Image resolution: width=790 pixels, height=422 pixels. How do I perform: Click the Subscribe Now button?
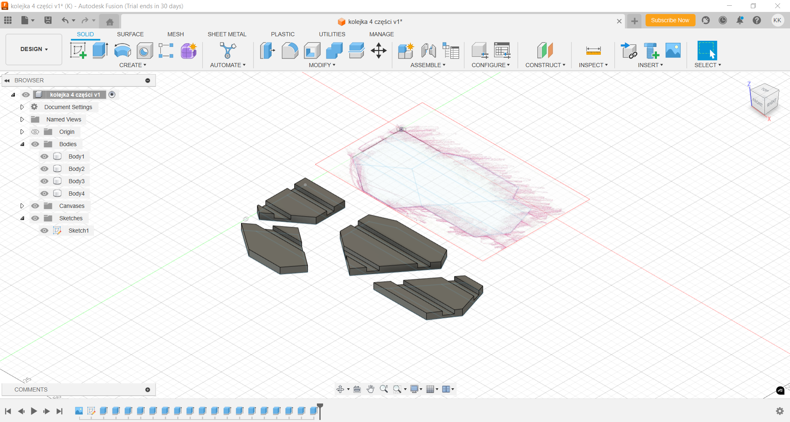coord(670,20)
